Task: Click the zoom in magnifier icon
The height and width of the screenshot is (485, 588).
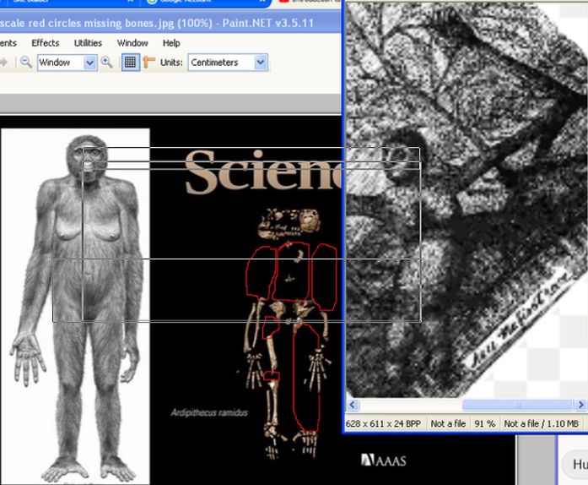Action: click(x=107, y=62)
